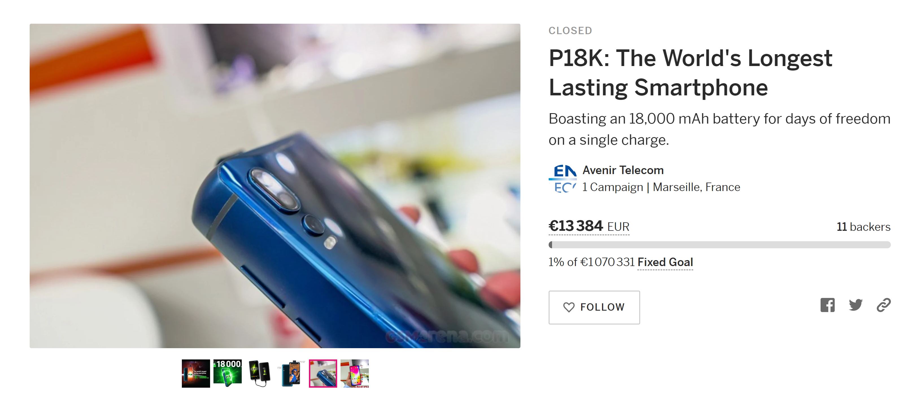
Task: Select the green 18000 battery thumbnail
Action: click(227, 373)
